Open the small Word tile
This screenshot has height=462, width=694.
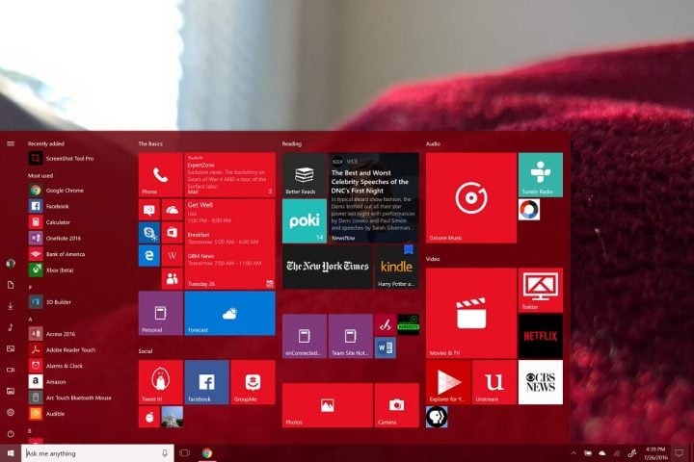pos(385,347)
